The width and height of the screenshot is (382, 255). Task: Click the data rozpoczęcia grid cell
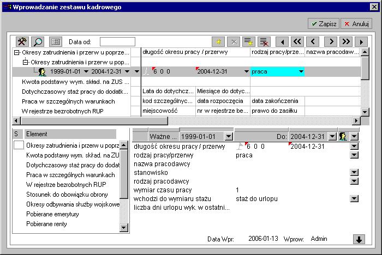click(x=223, y=101)
